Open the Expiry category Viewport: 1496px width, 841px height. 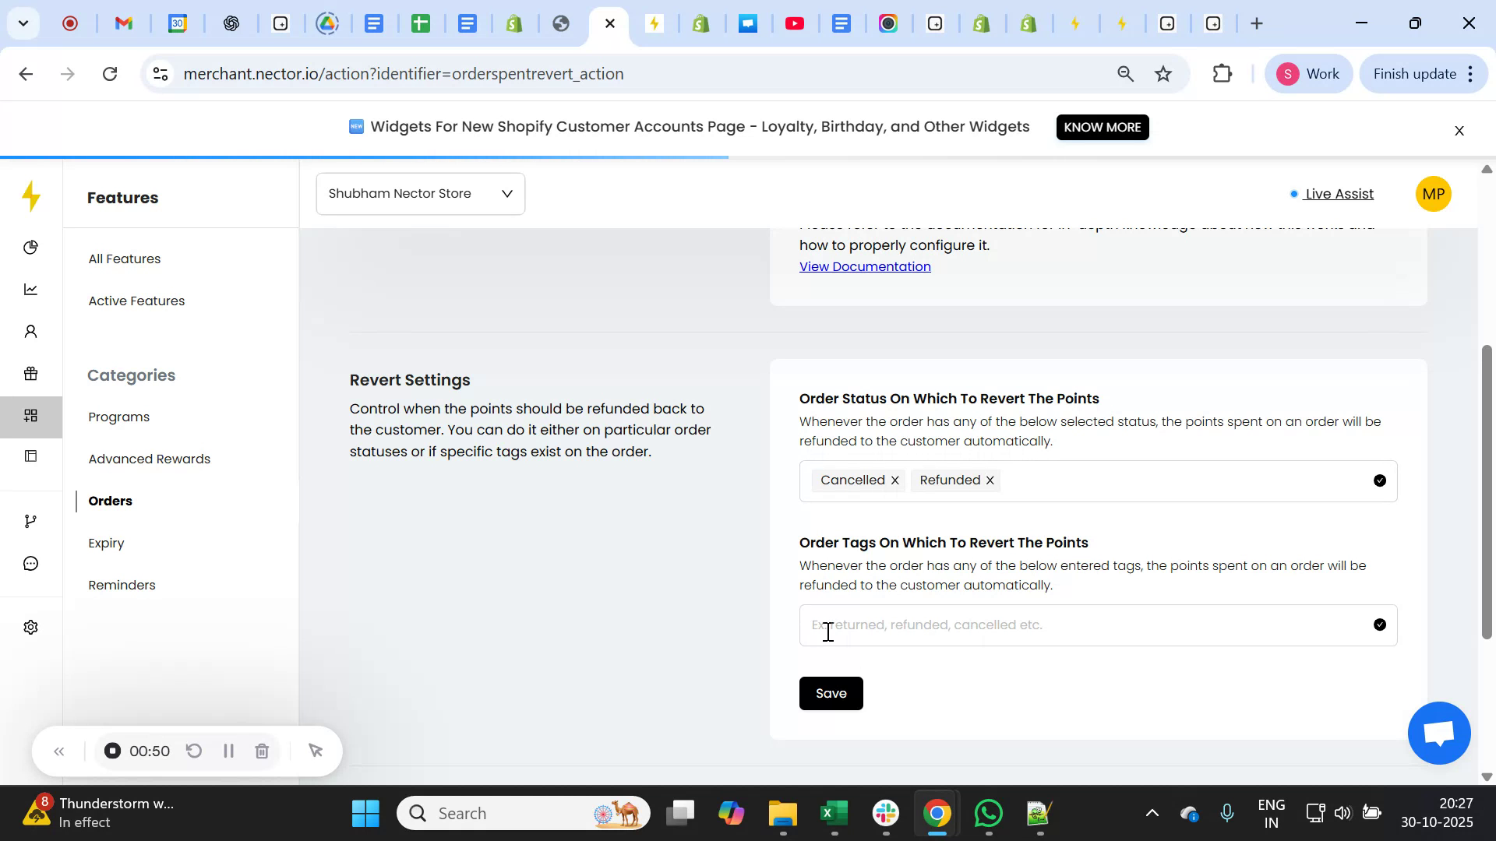coord(106,543)
